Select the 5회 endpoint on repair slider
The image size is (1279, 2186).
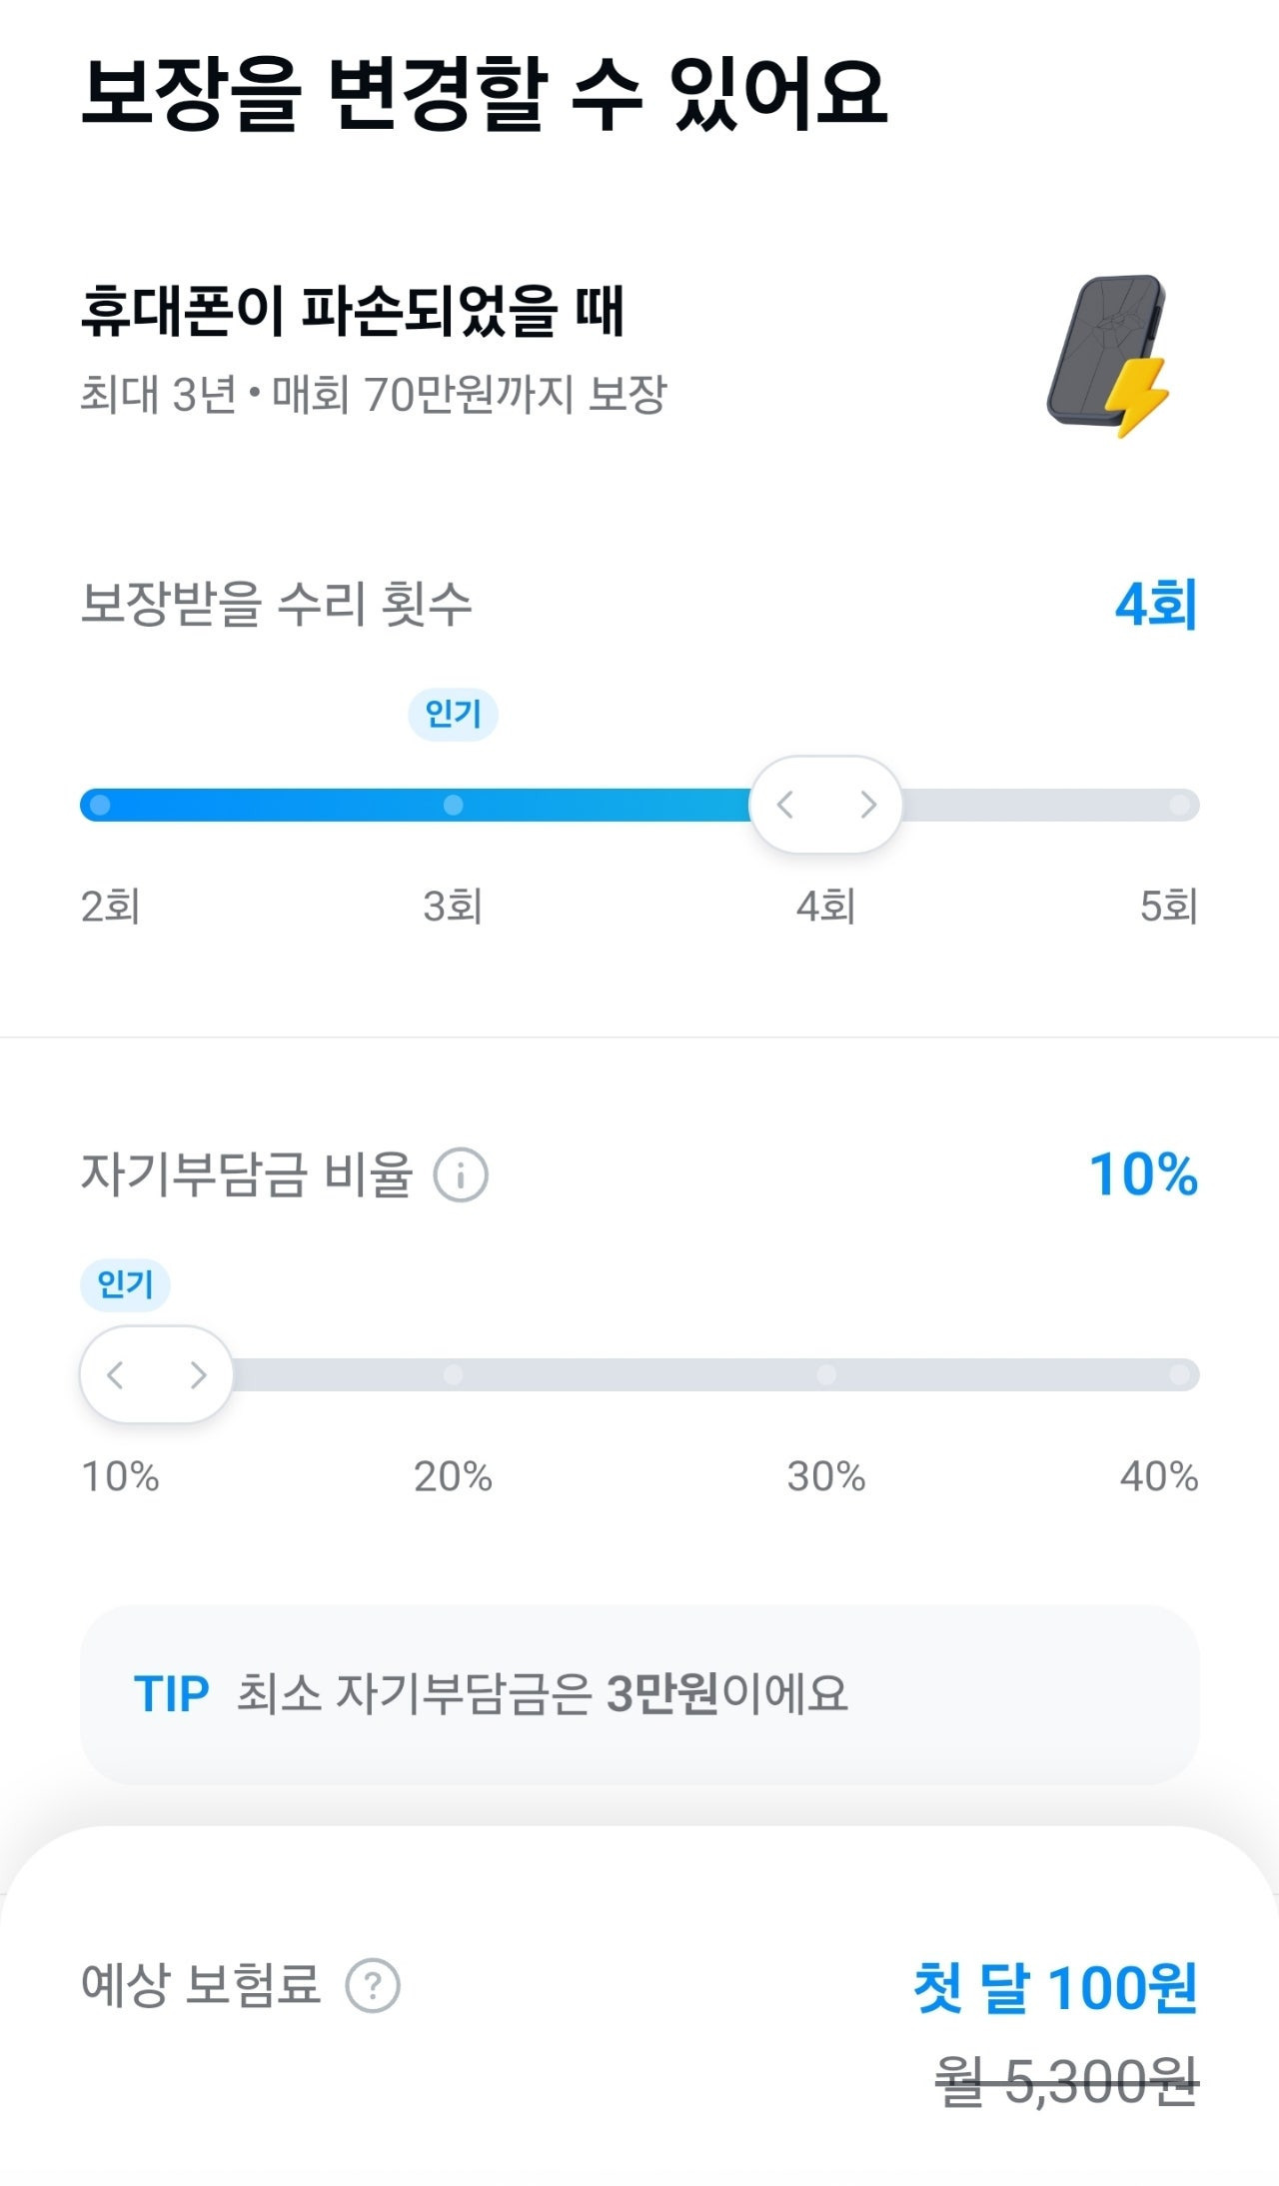pos(1180,805)
